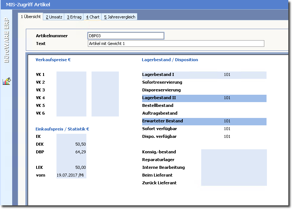Screen dimensions: 292x209
Task: Show the 5 Jahresvergleich tab
Action: [120, 17]
